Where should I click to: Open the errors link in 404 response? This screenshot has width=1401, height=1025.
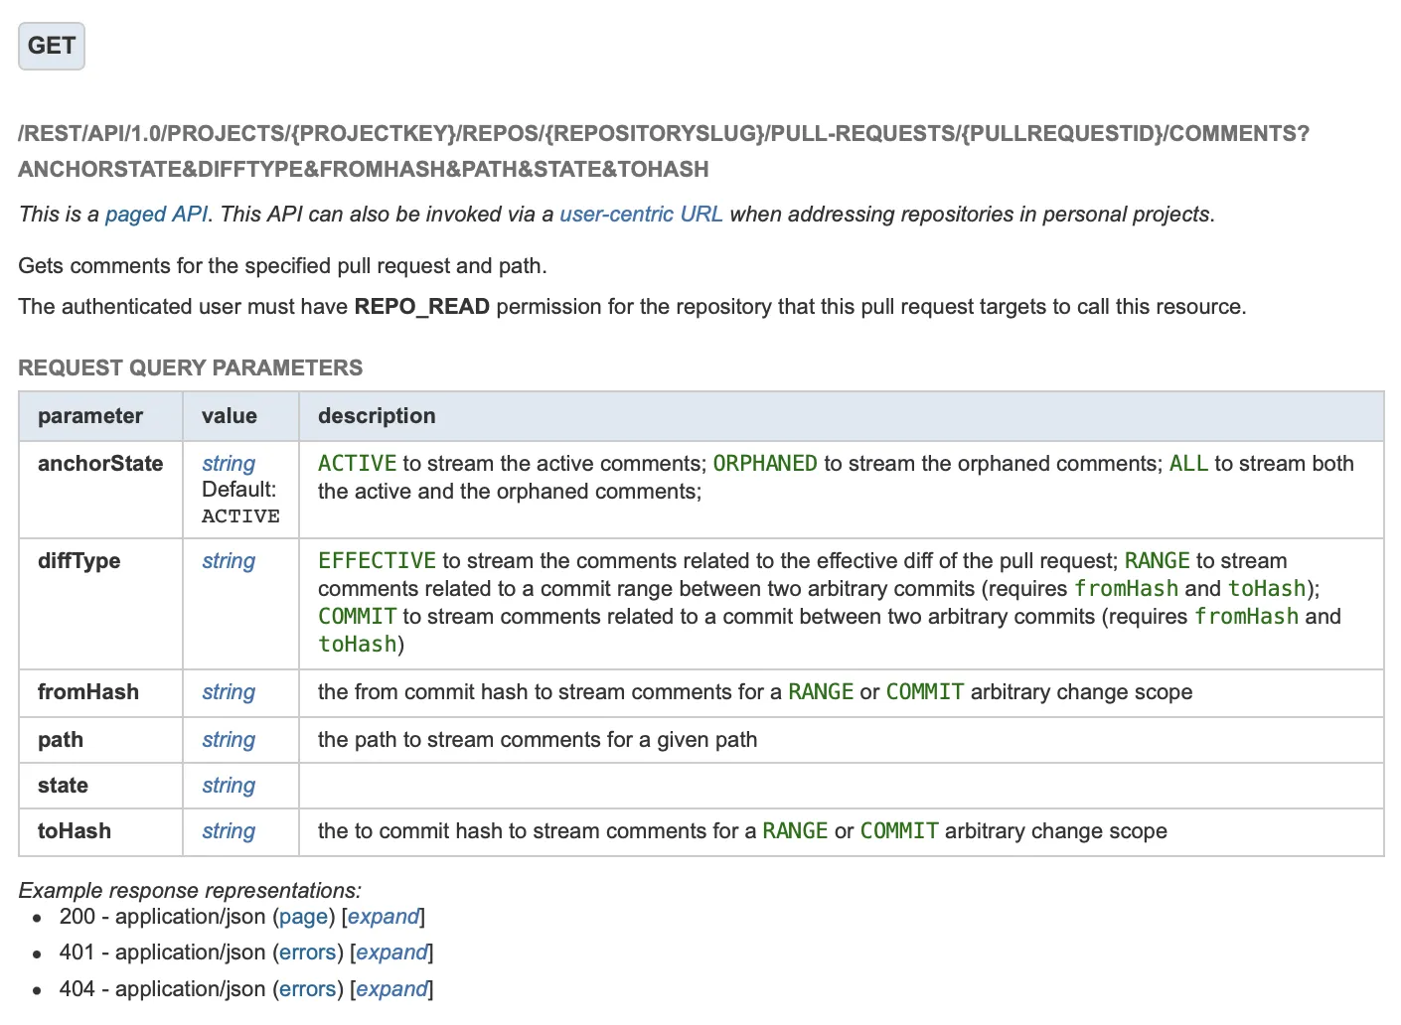point(307,989)
